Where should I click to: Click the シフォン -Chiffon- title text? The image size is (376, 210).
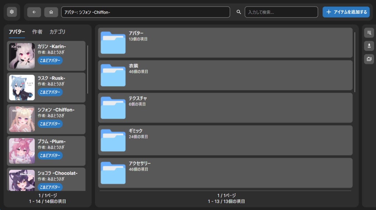tap(56, 110)
